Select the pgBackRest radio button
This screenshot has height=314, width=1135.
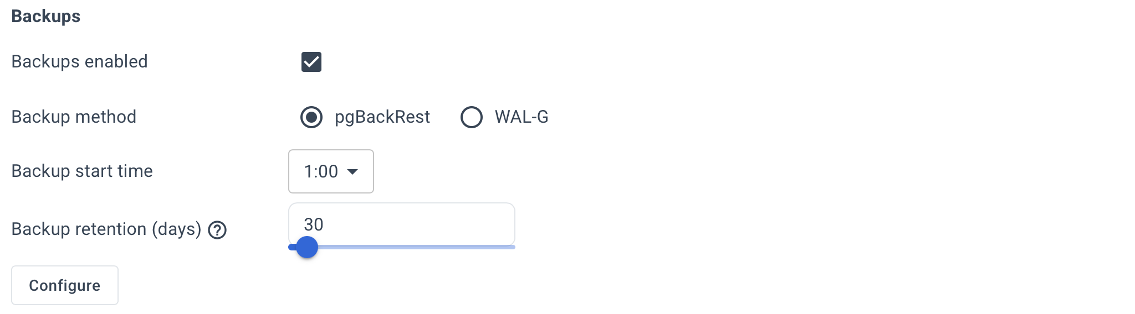coord(311,117)
